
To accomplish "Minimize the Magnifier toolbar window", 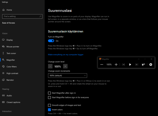I will [139, 59].
